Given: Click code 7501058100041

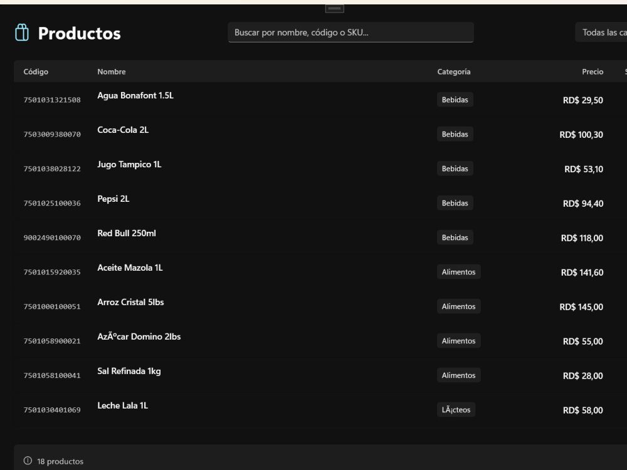Looking at the screenshot, I should (52, 375).
